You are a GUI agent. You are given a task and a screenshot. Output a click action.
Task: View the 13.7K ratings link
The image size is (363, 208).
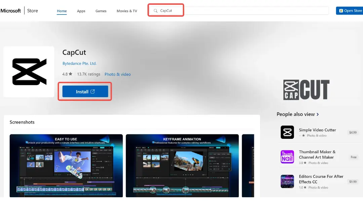[88, 74]
